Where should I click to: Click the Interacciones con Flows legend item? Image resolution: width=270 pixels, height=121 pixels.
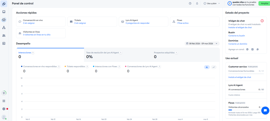(105, 67)
